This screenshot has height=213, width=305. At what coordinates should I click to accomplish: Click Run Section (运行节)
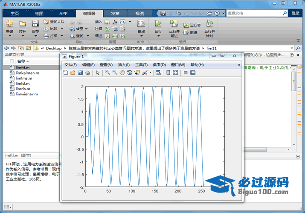point(192,25)
